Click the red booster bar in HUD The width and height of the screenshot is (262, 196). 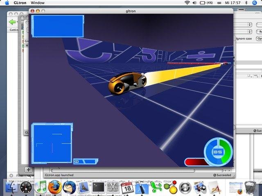click(x=196, y=162)
